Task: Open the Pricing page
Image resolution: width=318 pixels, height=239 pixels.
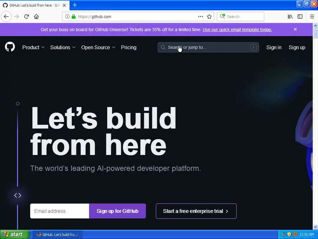Action: click(x=129, y=47)
